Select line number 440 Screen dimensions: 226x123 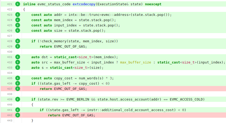10,105
